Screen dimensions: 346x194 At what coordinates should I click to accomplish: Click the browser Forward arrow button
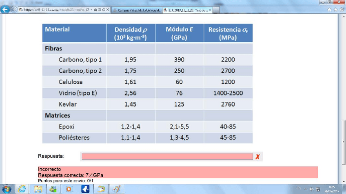15,10
